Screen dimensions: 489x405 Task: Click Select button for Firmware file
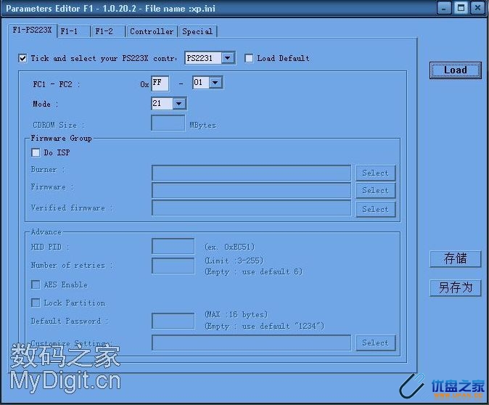click(375, 190)
